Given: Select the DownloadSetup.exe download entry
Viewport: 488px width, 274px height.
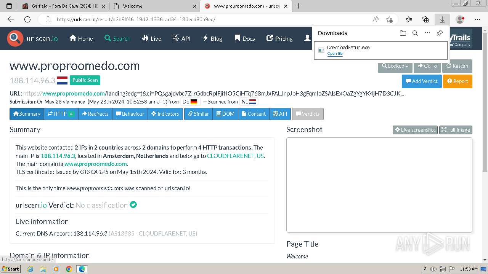Looking at the screenshot, I should pyautogui.click(x=380, y=50).
